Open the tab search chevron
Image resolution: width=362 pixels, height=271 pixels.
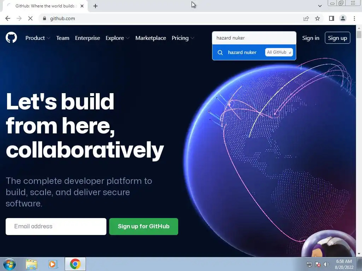click(320, 6)
